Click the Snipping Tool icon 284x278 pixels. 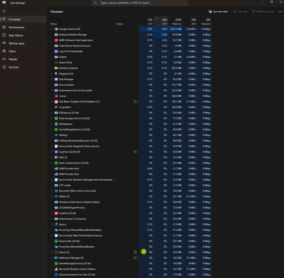[56, 74]
